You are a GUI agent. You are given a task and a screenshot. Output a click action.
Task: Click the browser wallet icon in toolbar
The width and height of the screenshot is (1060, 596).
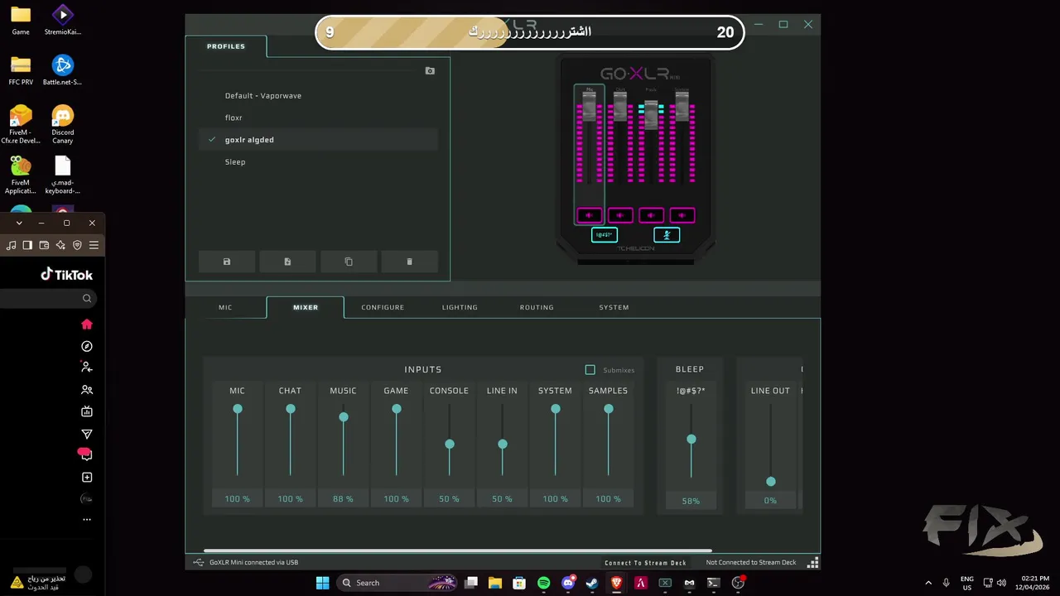(44, 245)
